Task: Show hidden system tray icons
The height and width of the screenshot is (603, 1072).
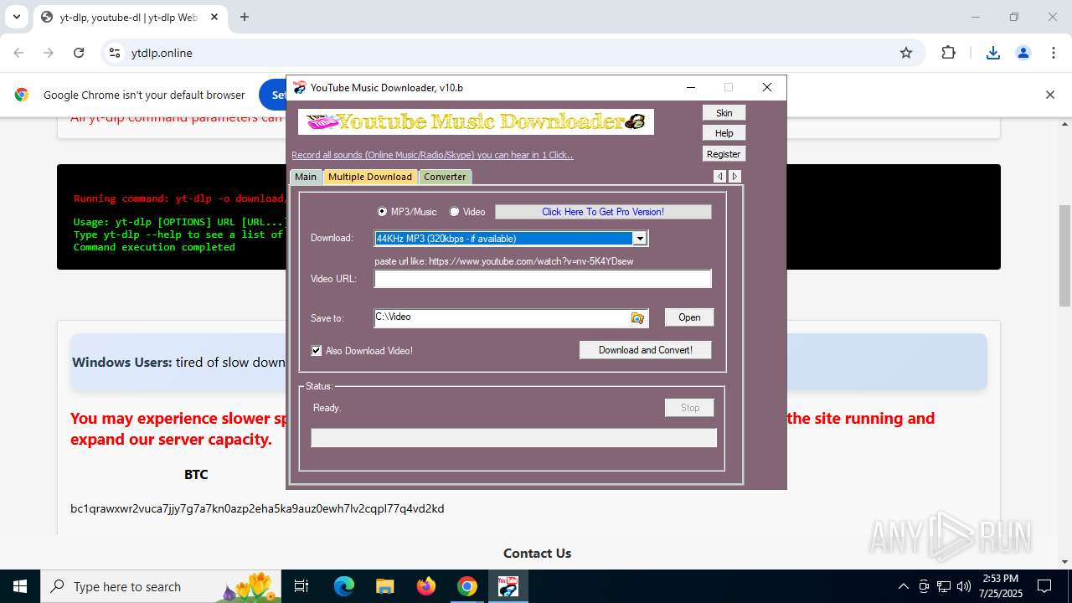Action: point(903,586)
